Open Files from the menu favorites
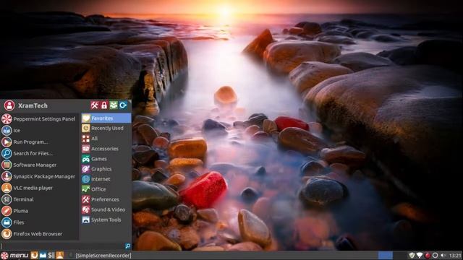Image resolution: width=463 pixels, height=260 pixels. click(39, 222)
